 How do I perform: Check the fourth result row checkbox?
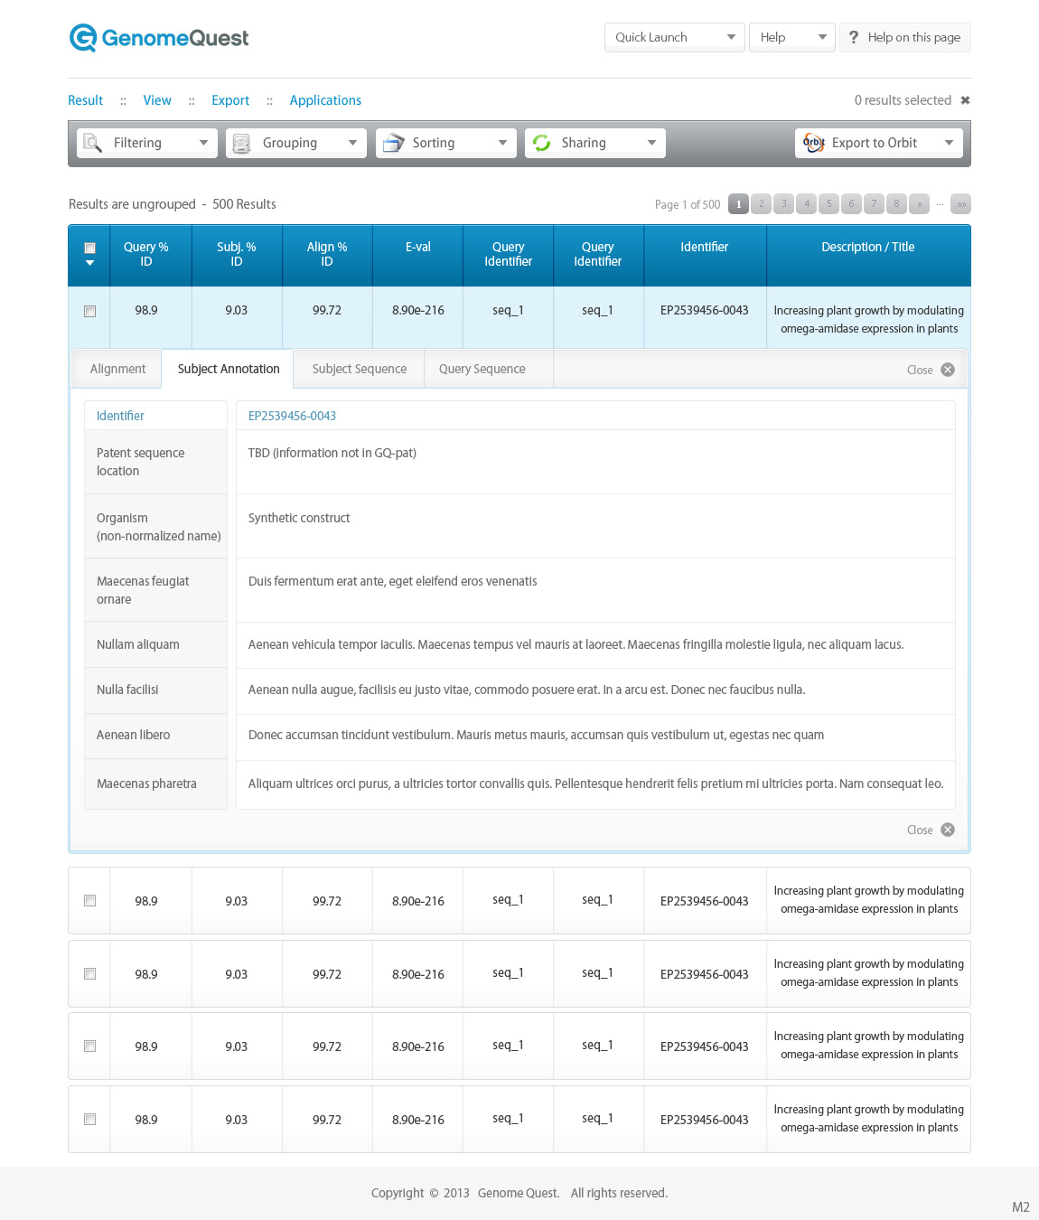point(89,1046)
